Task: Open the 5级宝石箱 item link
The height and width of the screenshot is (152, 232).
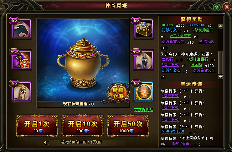Action: pyautogui.click(x=181, y=144)
